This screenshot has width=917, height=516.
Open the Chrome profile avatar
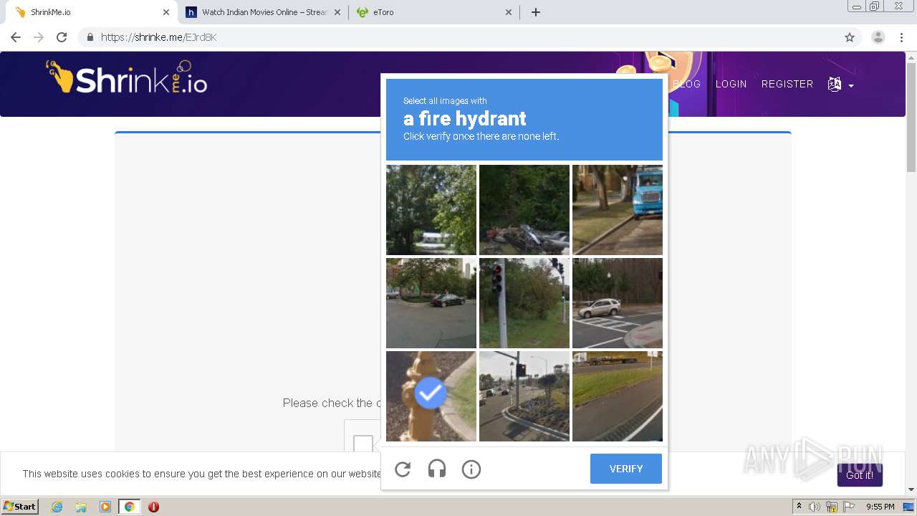click(878, 37)
